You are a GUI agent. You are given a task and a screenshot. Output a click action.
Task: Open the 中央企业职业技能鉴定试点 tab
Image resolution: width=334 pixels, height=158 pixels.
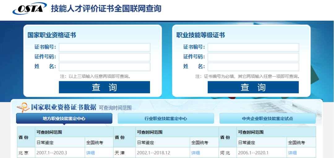pyautogui.click(x=268, y=118)
